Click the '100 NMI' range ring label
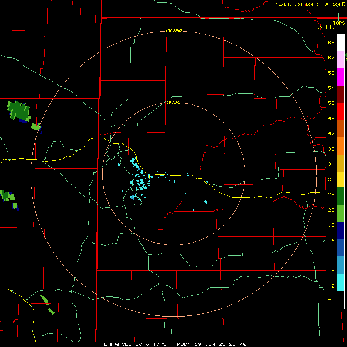The image size is (347, 347). 173,31
